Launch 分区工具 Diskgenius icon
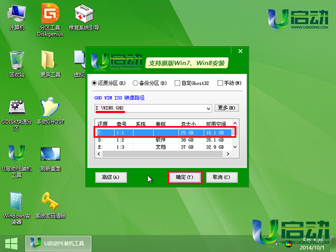 [50, 20]
